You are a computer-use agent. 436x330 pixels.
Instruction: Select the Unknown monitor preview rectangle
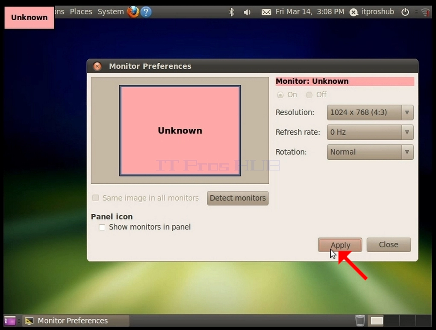click(180, 130)
